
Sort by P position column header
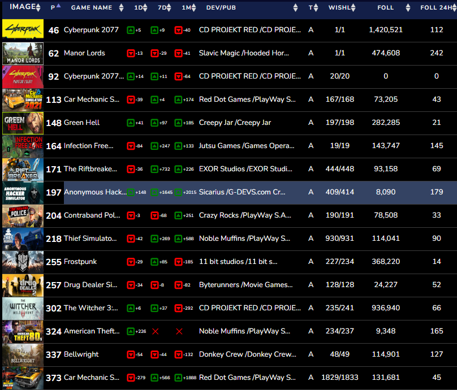(x=55, y=7)
